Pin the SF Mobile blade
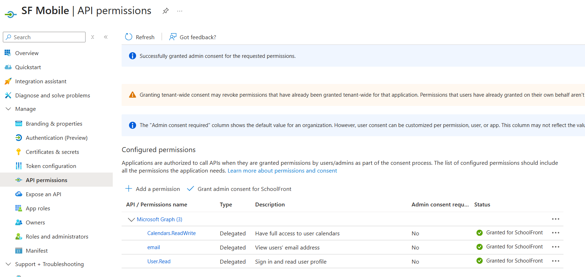 tap(165, 11)
